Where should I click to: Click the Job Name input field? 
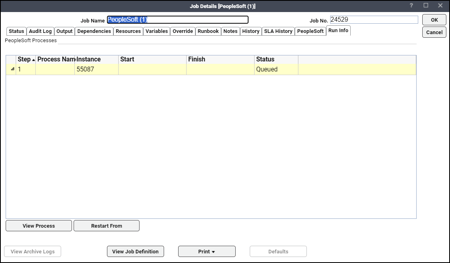(178, 20)
